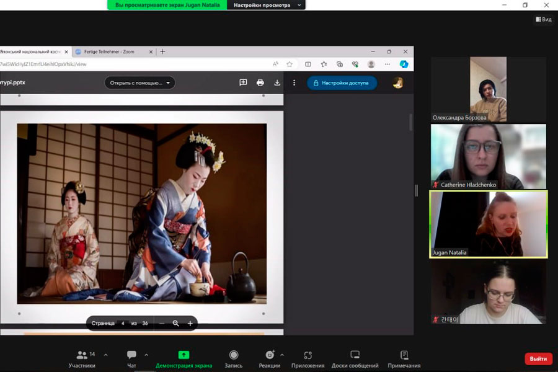Viewport: 558px width, 372px height.
Task: Click the 'Настройки доступа' share button
Action: coord(342,83)
